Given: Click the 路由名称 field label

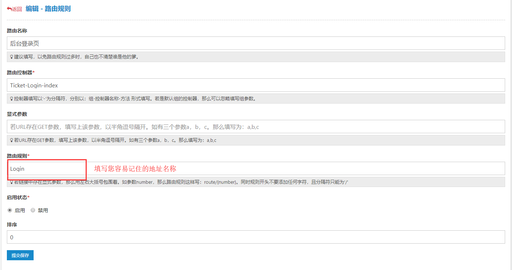Looking at the screenshot, I should (17, 31).
